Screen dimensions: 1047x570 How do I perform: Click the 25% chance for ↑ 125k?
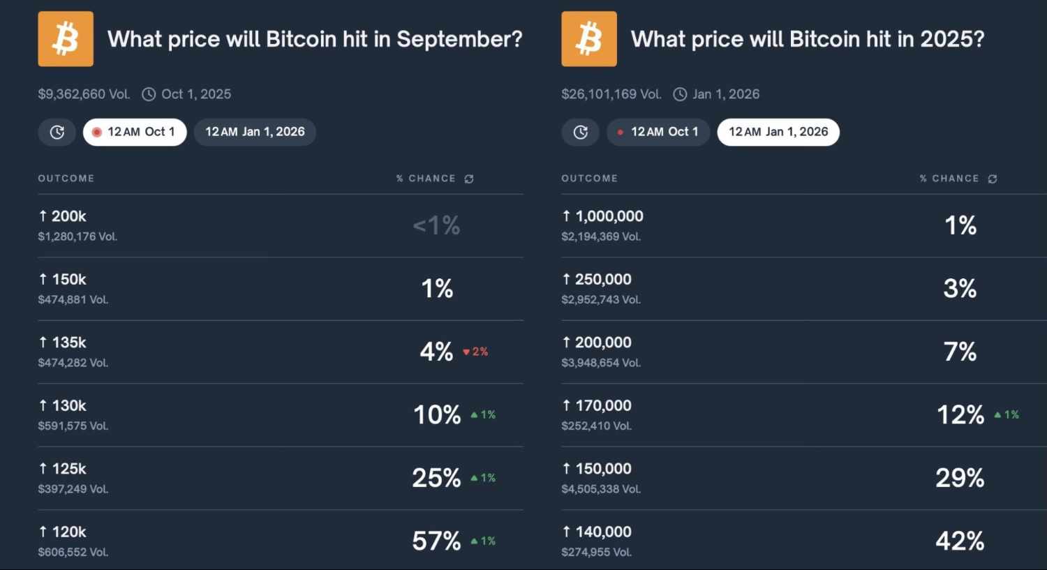point(436,478)
